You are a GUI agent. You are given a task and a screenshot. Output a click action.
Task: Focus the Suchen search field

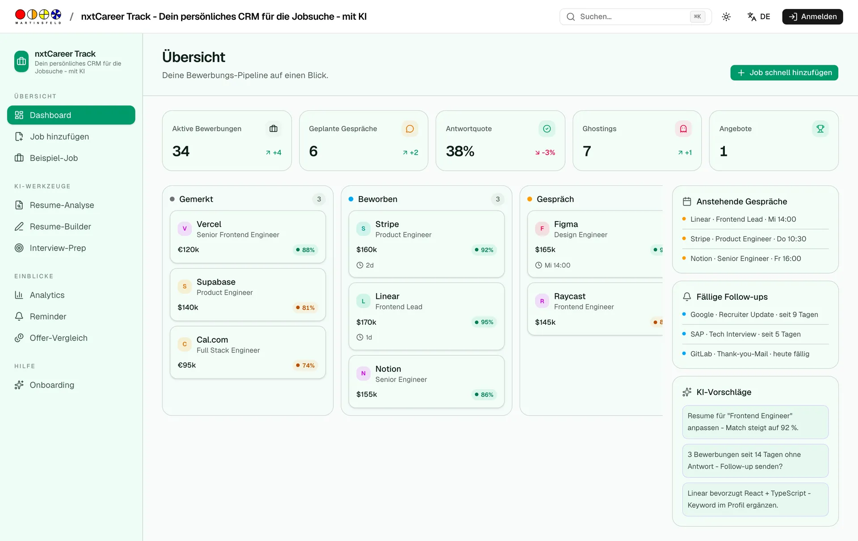[x=635, y=17]
